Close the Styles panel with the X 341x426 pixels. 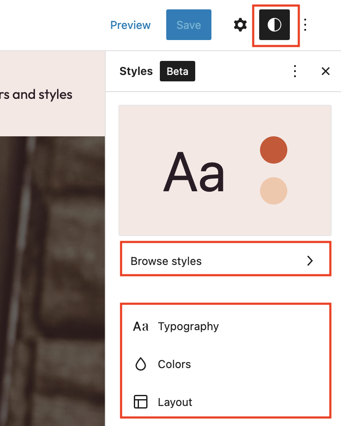326,71
